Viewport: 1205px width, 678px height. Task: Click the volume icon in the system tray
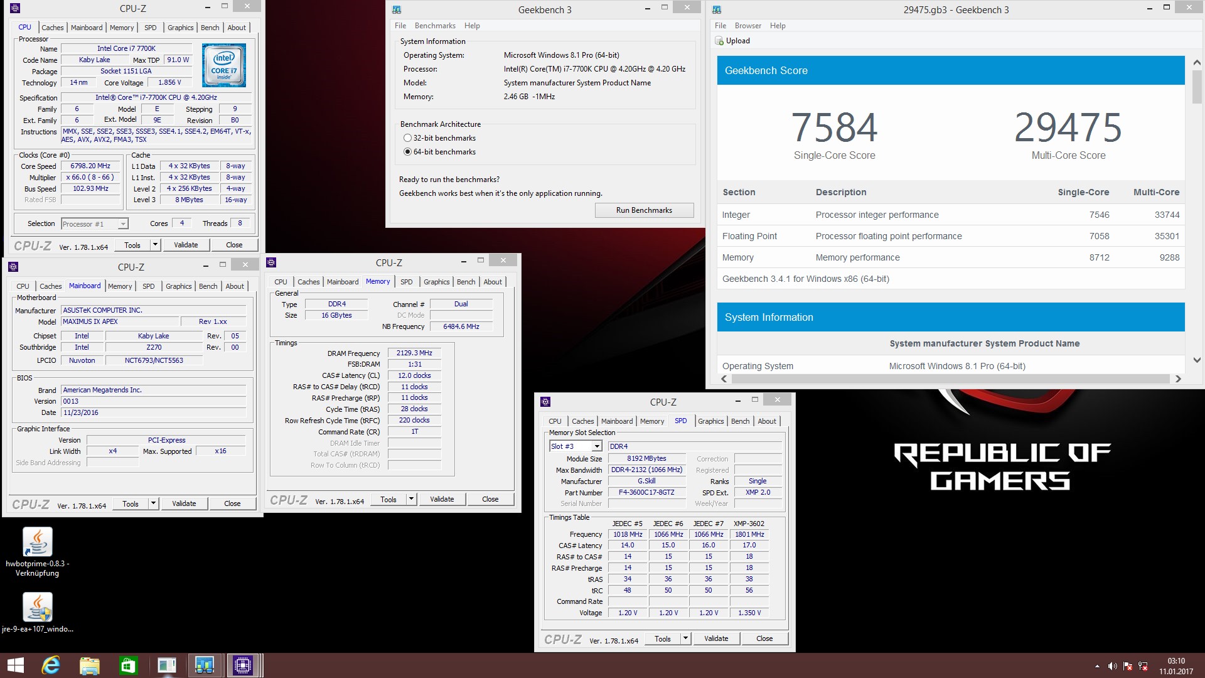pyautogui.click(x=1112, y=666)
